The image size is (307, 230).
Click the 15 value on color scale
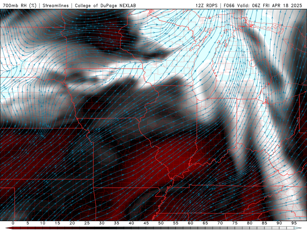(x=57, y=223)
